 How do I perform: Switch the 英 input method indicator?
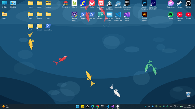click(171, 106)
